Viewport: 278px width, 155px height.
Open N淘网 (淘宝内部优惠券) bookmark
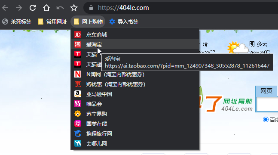(135, 74)
